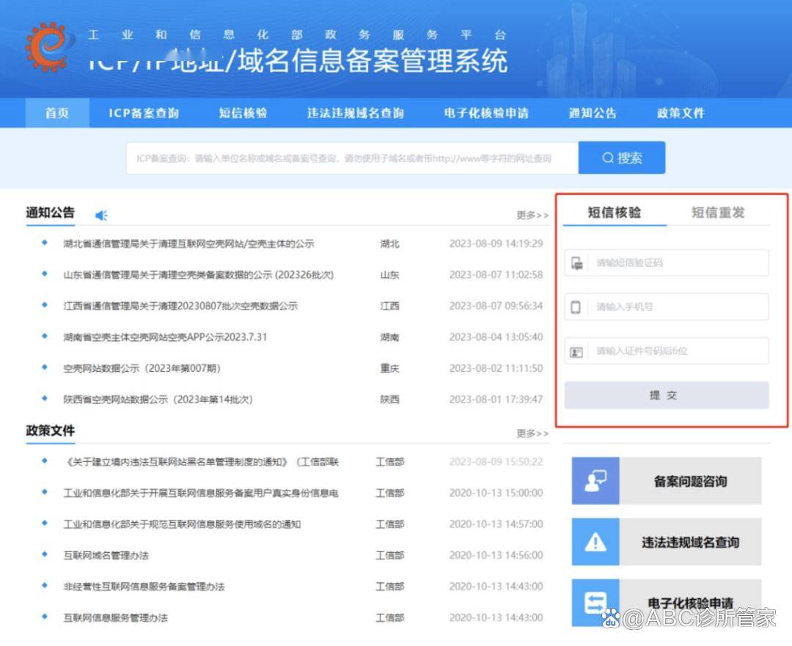
Task: Click the date 2020-10-13 15:00:00
Action: (x=496, y=493)
